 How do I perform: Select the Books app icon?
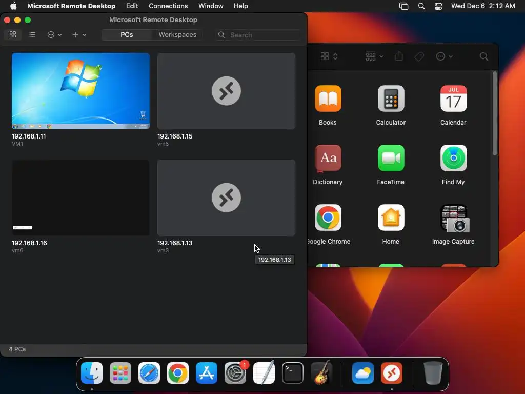[x=328, y=98]
